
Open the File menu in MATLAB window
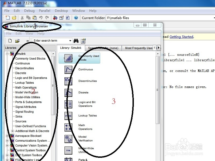click(7, 11)
